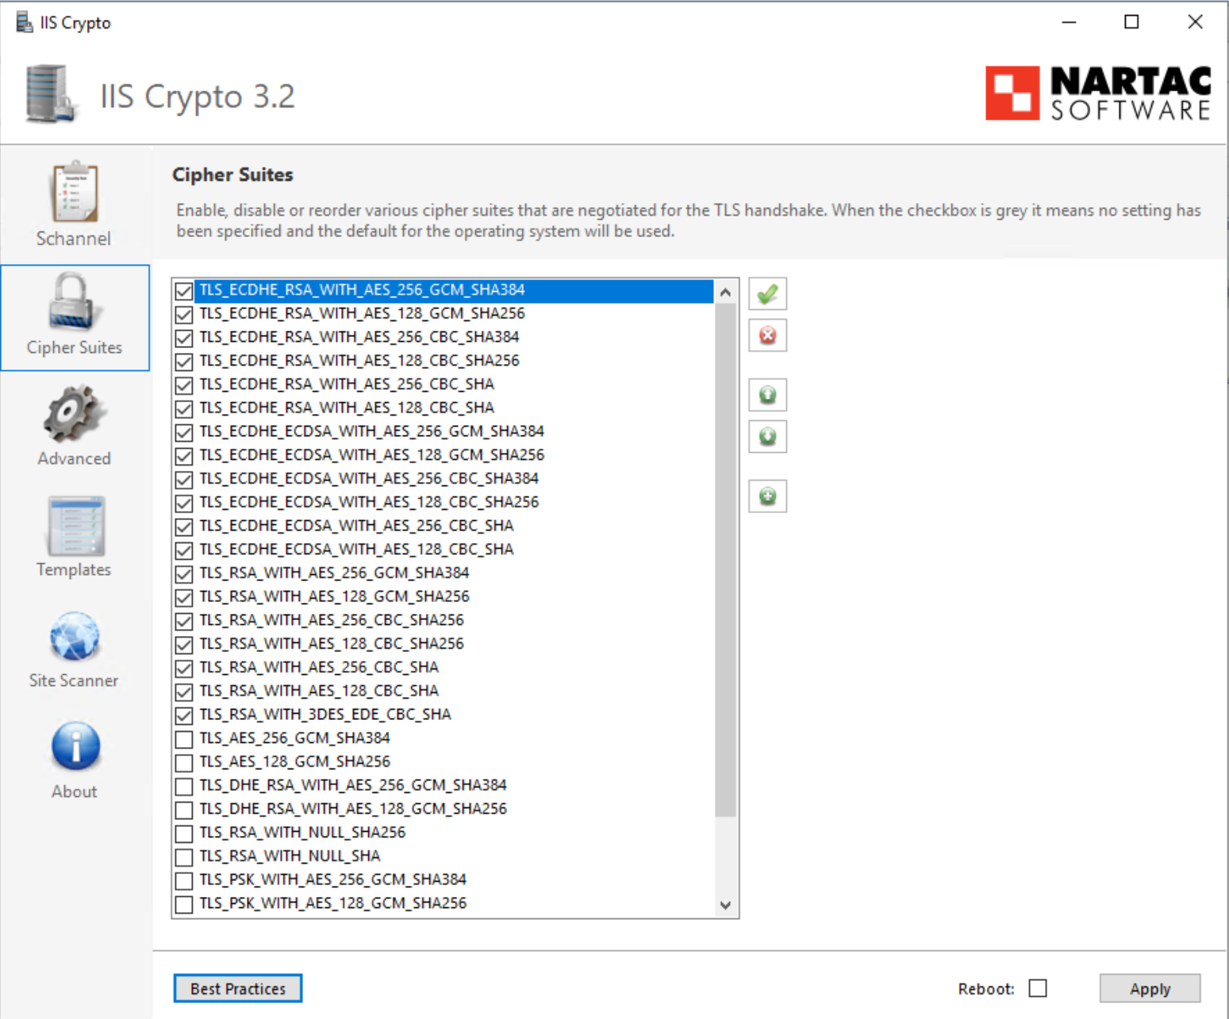
Task: Move selected cipher suite down
Action: 767,436
